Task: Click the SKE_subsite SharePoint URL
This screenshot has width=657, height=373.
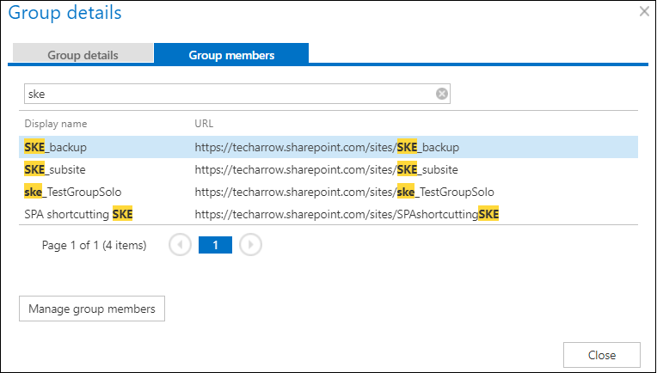Action: pos(327,169)
